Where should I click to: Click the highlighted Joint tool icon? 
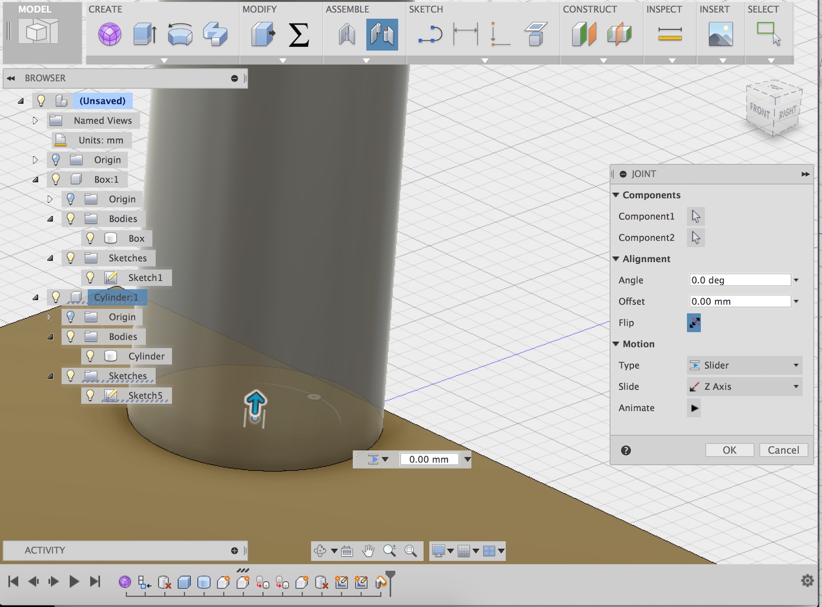[382, 34]
